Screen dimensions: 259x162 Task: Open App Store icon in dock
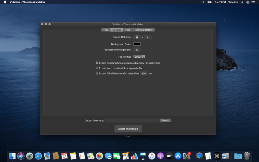point(178,156)
